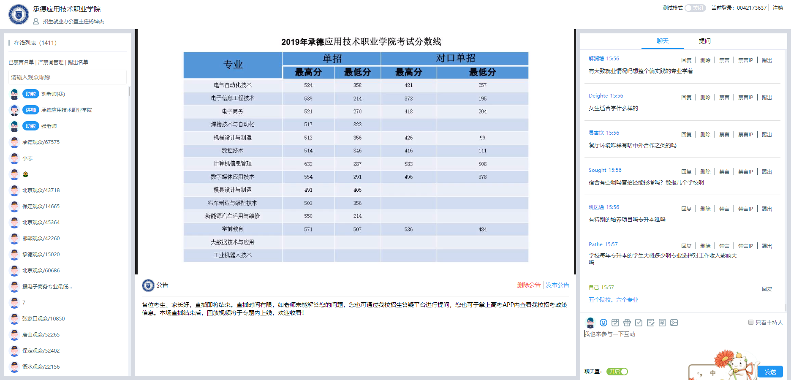Viewport: 791px width, 380px height.
Task: Select the 聊天 tab
Action: click(663, 41)
